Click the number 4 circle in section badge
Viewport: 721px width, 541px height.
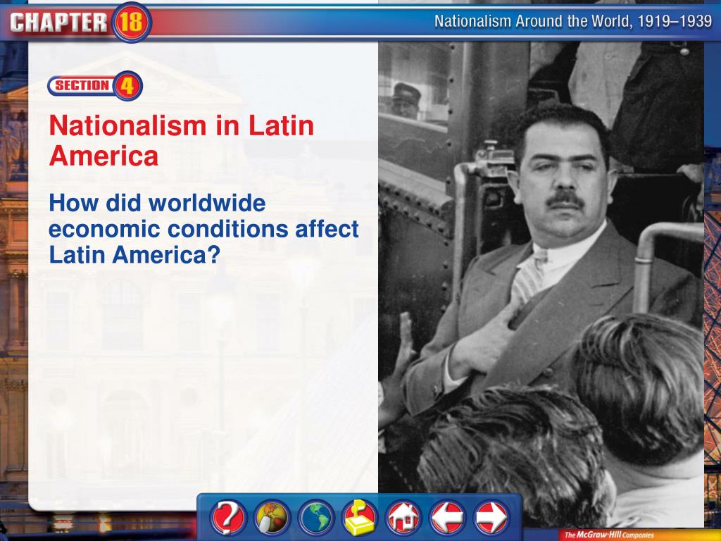click(127, 85)
